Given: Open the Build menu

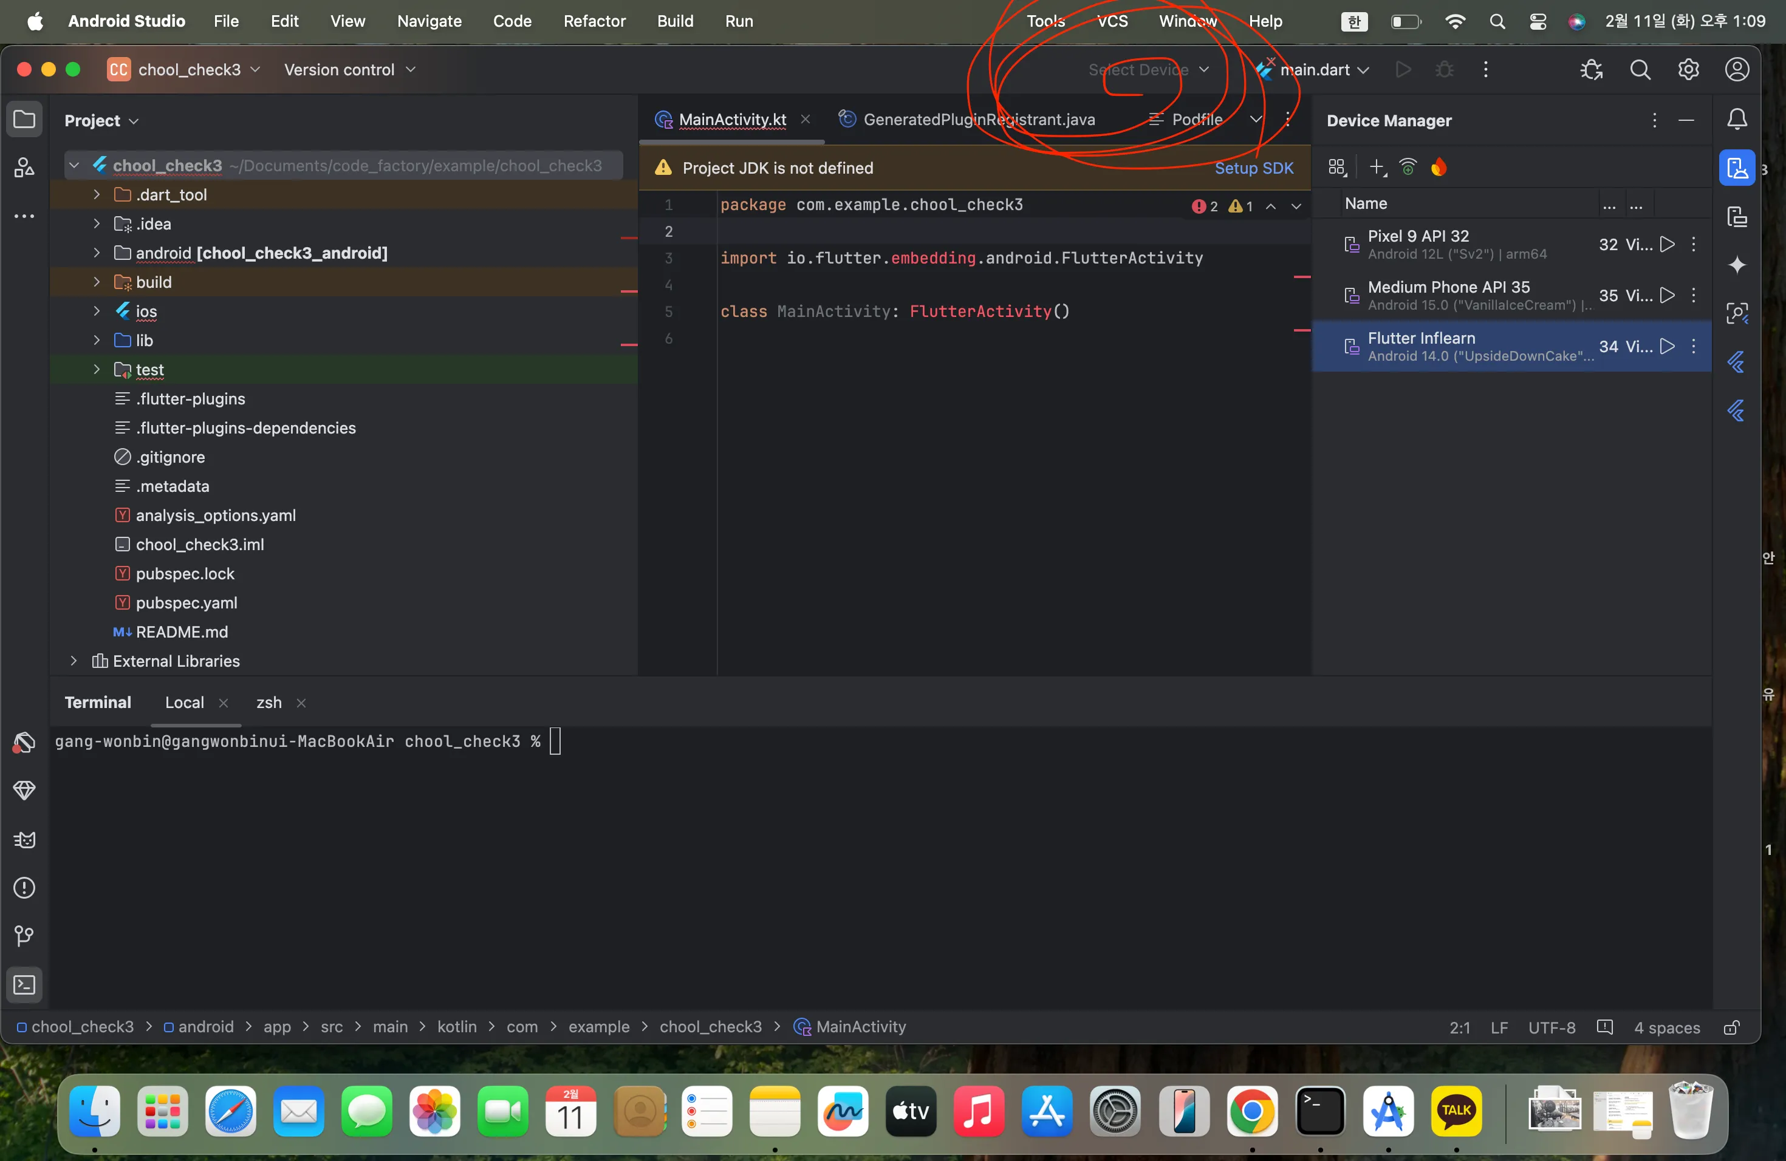Looking at the screenshot, I should 675,21.
